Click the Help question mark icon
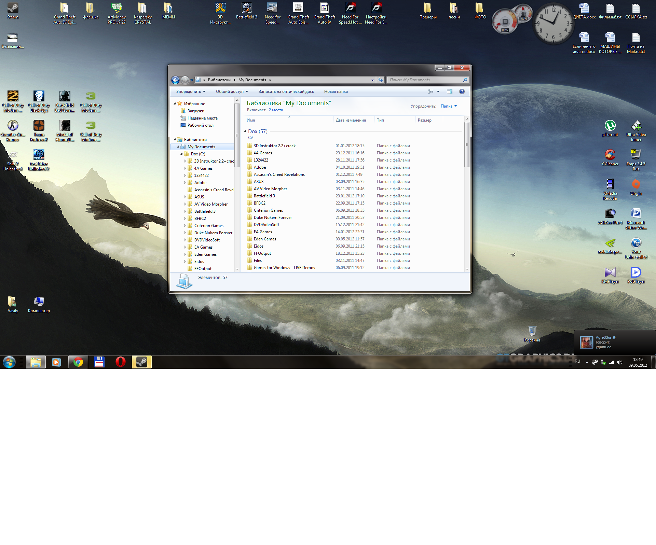 click(x=462, y=92)
